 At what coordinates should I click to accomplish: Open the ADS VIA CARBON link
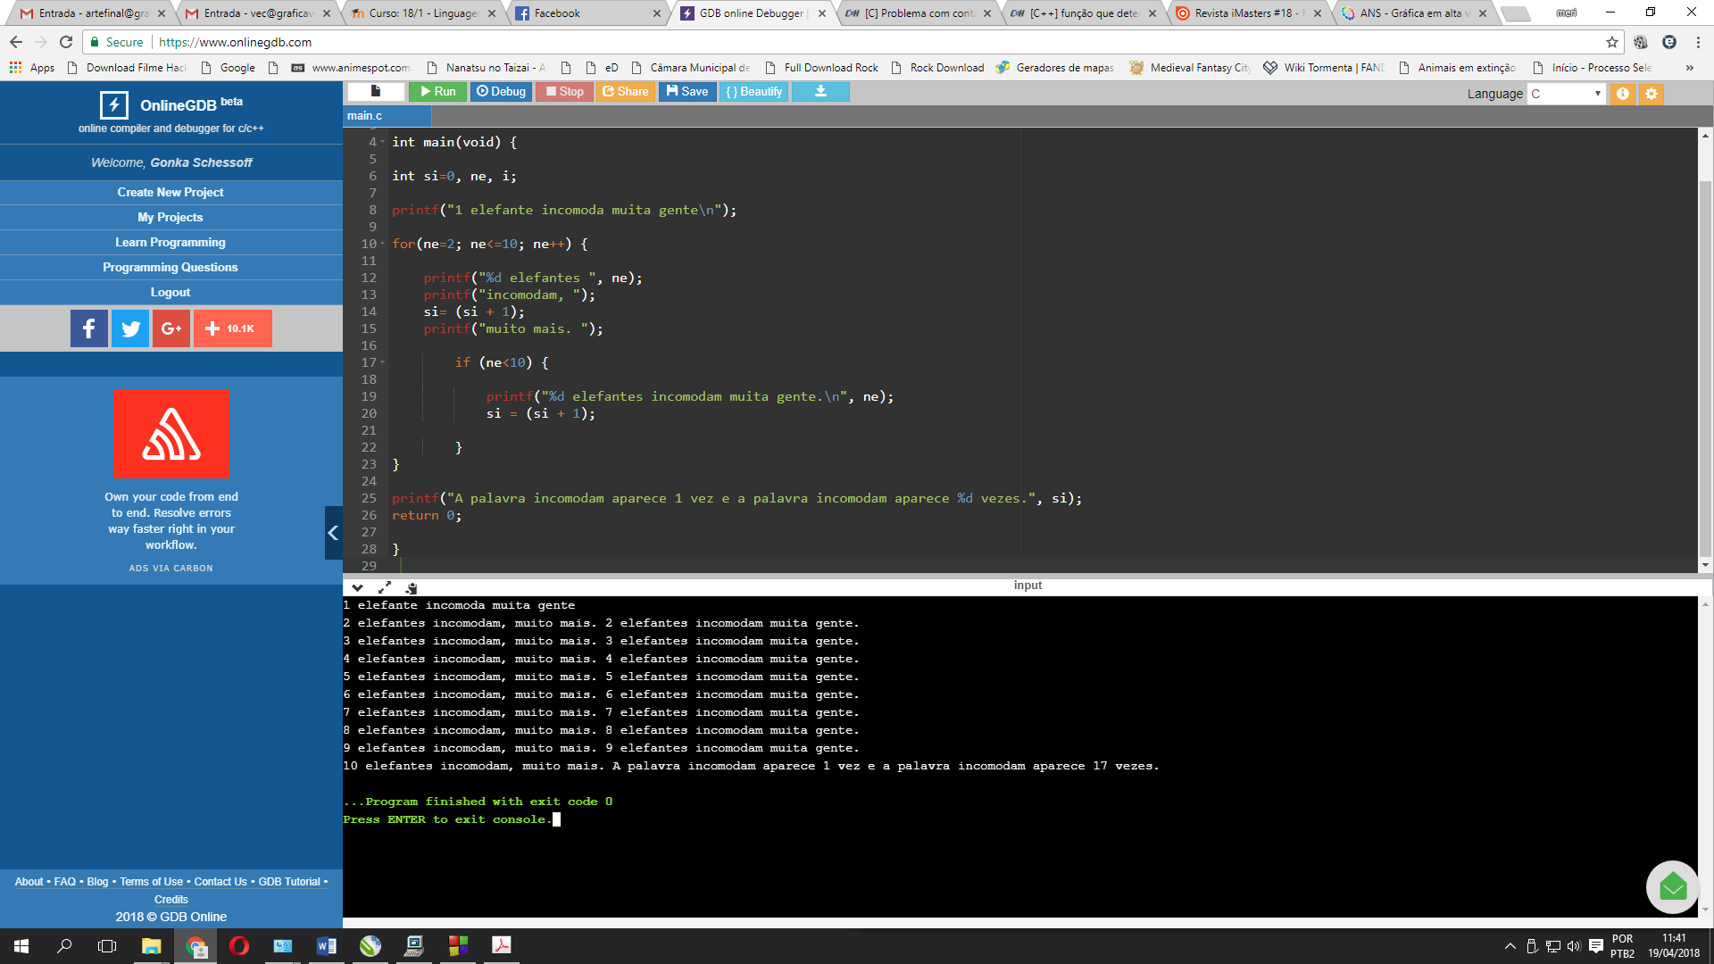(x=171, y=569)
